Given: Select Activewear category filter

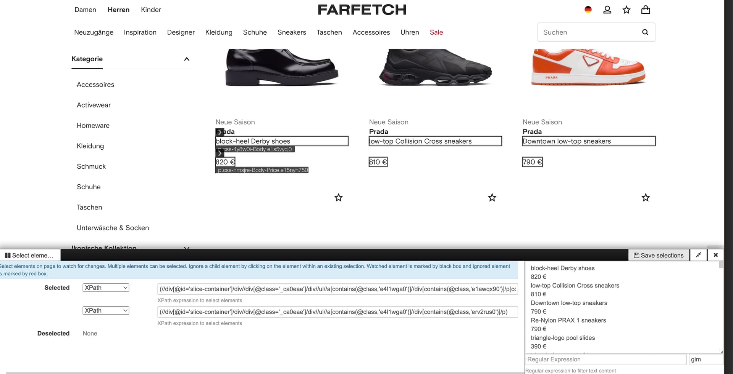Looking at the screenshot, I should pos(94,105).
